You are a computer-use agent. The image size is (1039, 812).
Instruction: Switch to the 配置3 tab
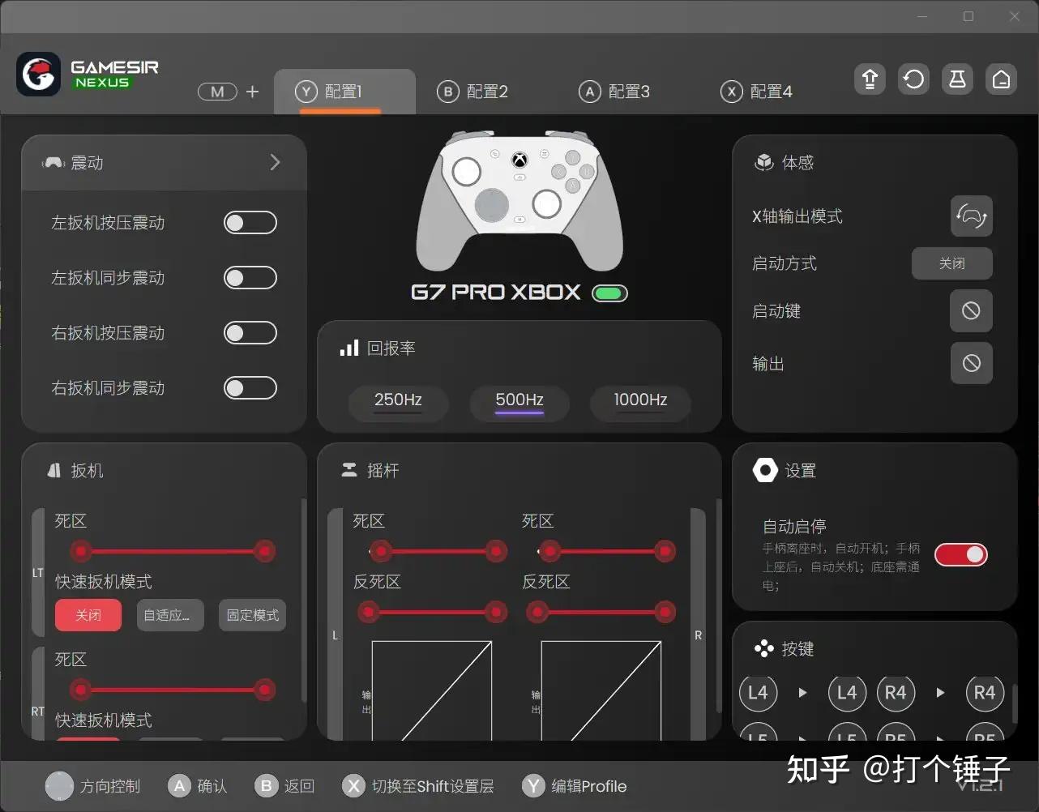tap(616, 92)
